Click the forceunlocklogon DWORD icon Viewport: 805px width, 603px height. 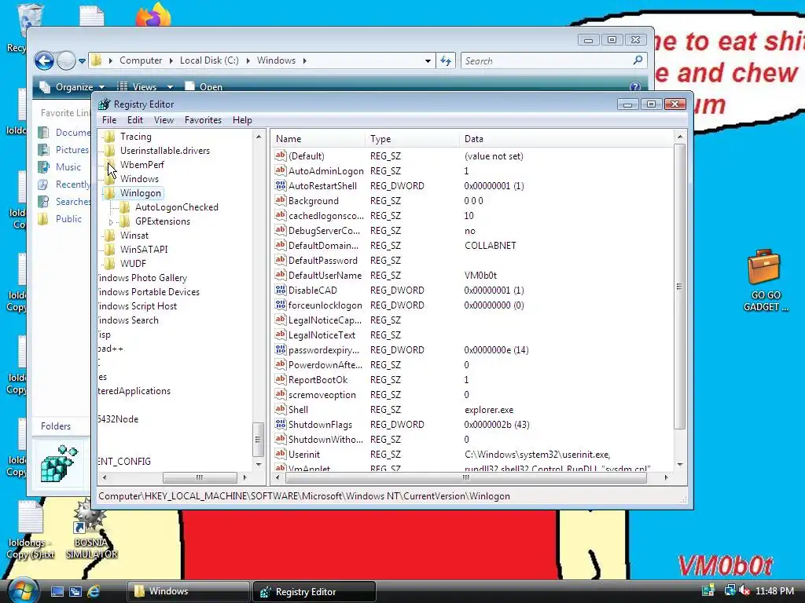pos(281,305)
